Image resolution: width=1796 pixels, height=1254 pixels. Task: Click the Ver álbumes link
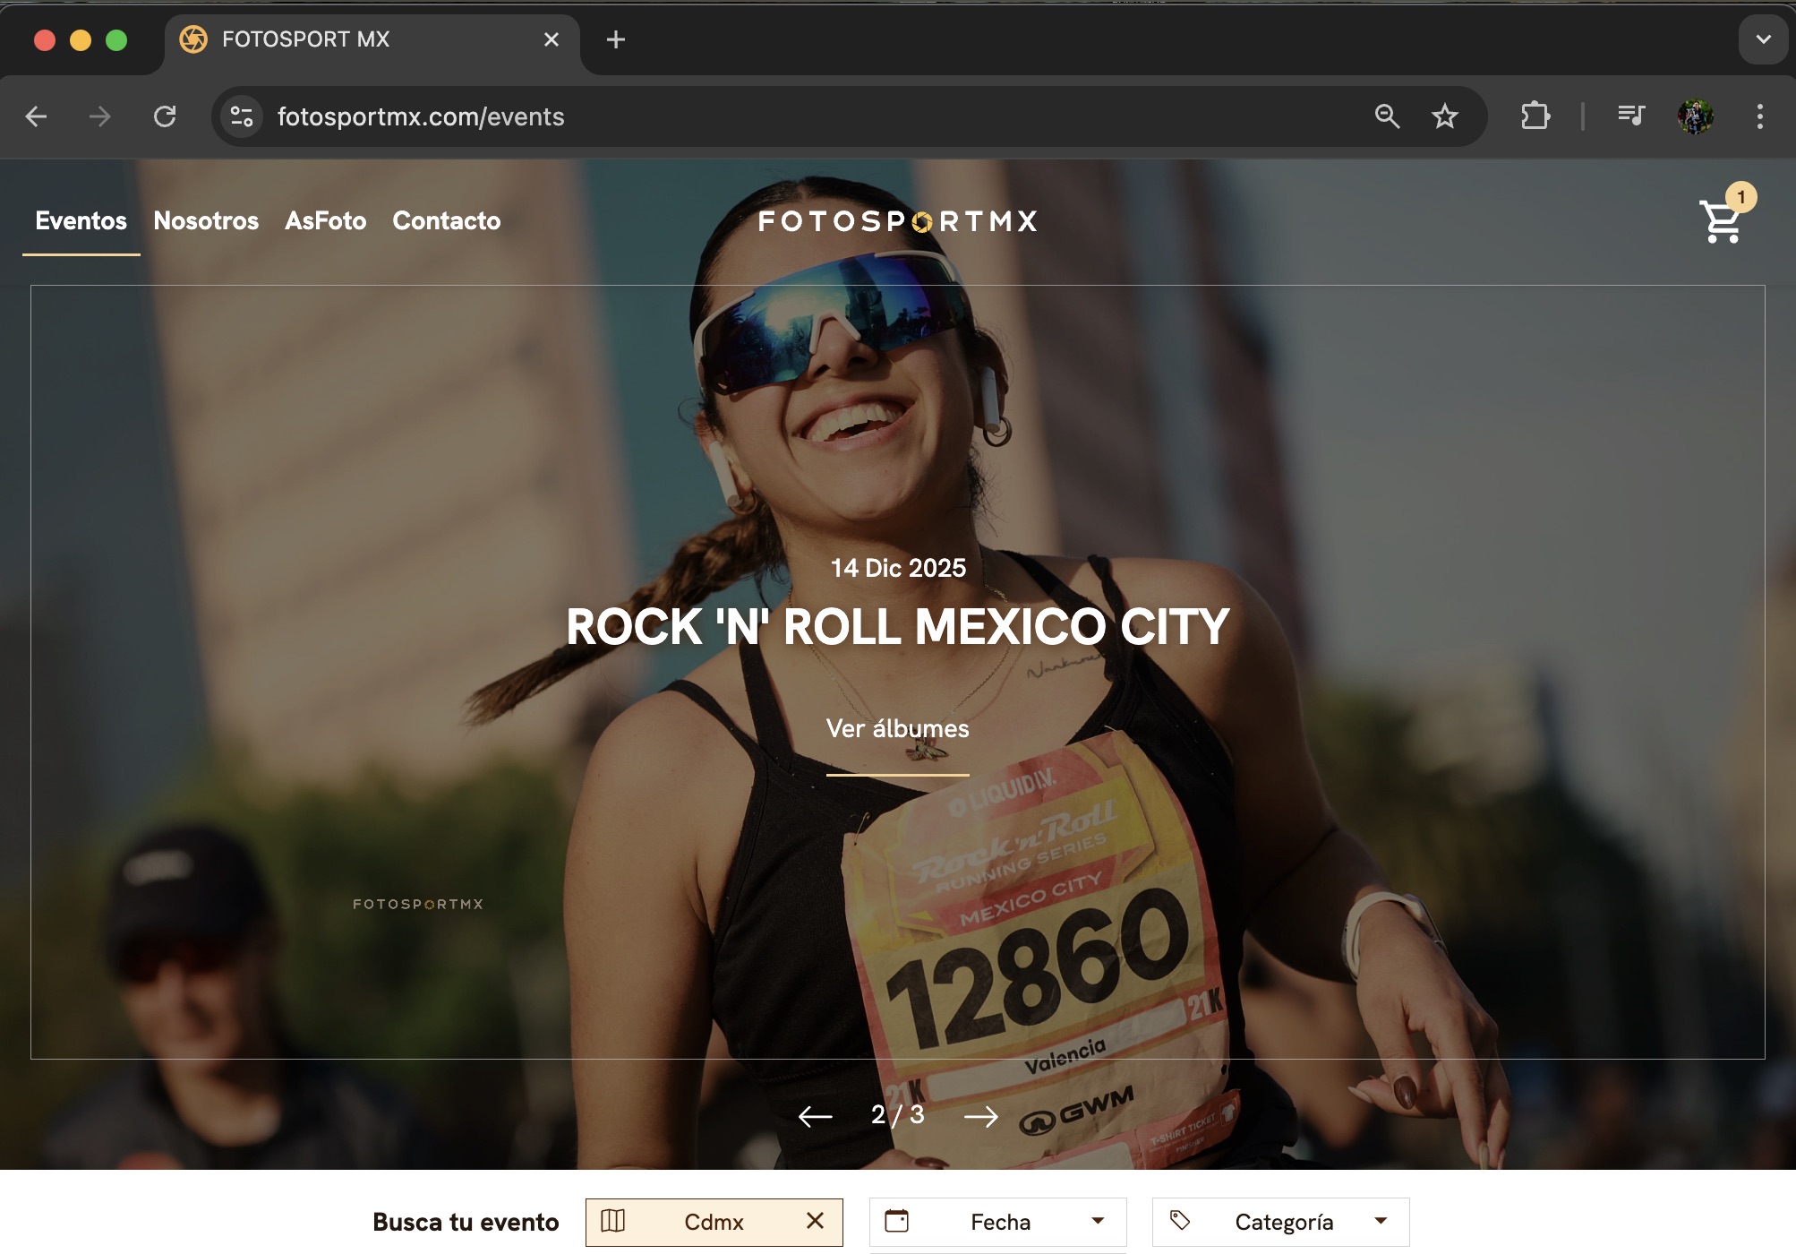897,729
